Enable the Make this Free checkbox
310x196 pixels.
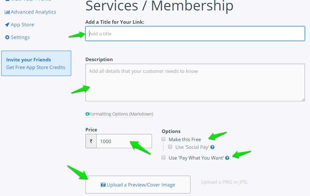[163, 139]
